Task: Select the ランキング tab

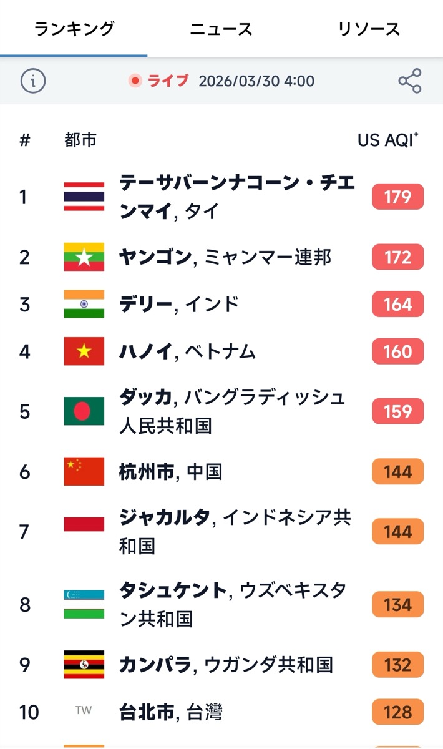Action: pyautogui.click(x=74, y=29)
